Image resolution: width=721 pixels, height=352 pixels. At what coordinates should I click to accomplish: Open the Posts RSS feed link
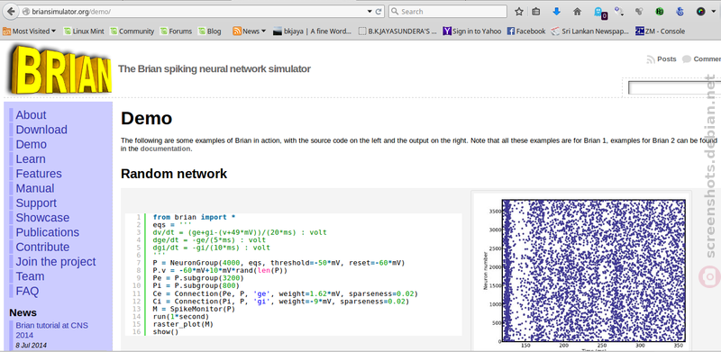[x=662, y=59]
